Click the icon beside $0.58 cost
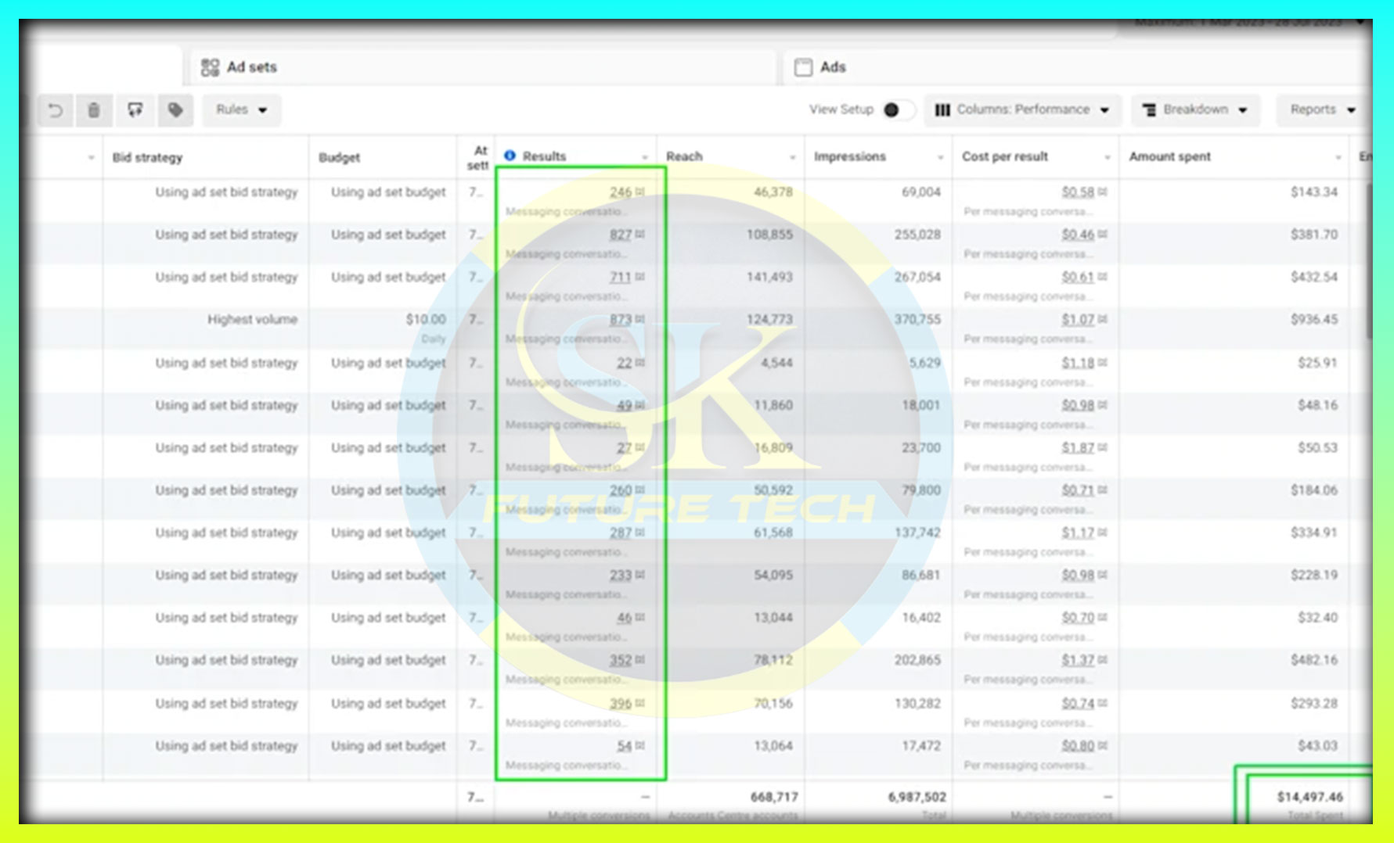The image size is (1394, 843). (x=1103, y=192)
